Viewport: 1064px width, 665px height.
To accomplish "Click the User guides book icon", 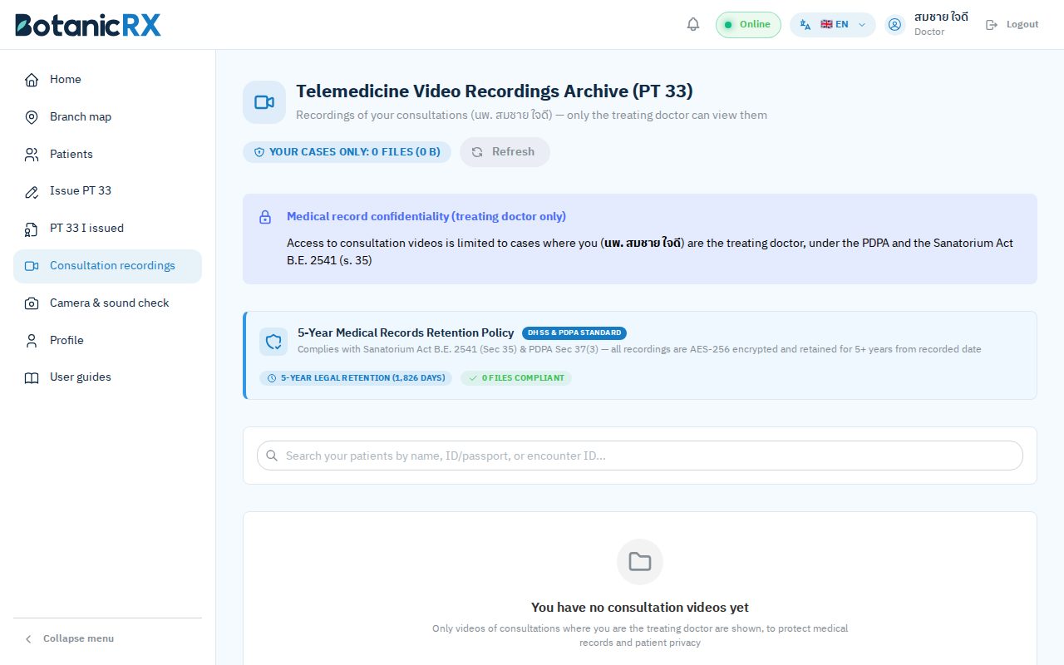I will coord(32,377).
